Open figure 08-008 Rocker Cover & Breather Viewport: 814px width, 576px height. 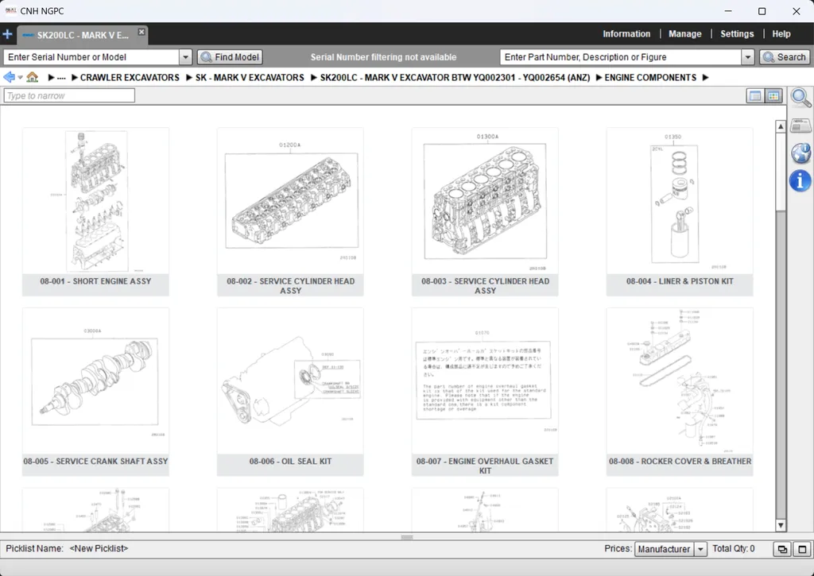point(680,392)
